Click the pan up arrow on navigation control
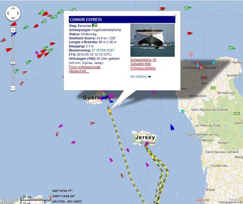 [13, 9]
